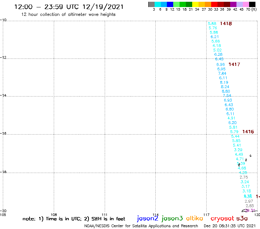Click the pass label 1418
The width and height of the screenshot is (260, 229).
click(x=226, y=24)
